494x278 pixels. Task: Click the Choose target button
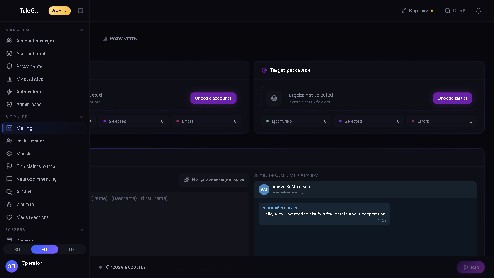pyautogui.click(x=452, y=98)
